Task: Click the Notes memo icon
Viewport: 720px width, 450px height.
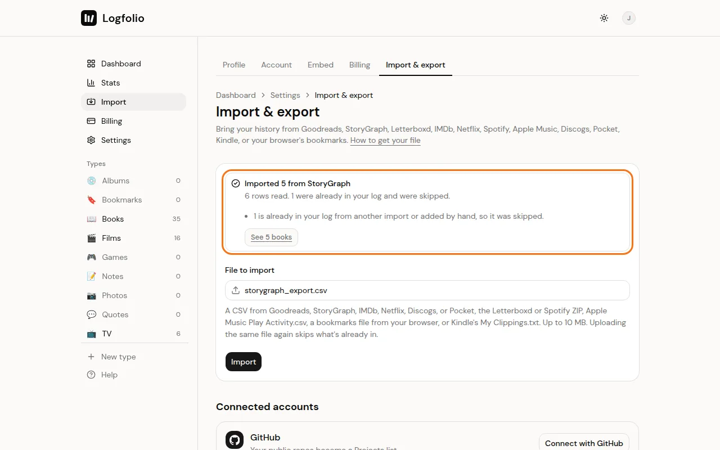Action: [91, 276]
